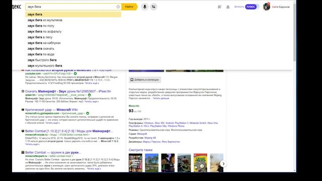
Task: Click 'Читать ещё' under iPleer.fm result
Action: click(x=92, y=102)
